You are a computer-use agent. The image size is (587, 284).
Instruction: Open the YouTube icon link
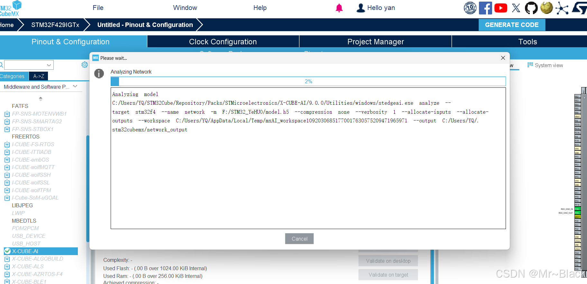pyautogui.click(x=501, y=8)
